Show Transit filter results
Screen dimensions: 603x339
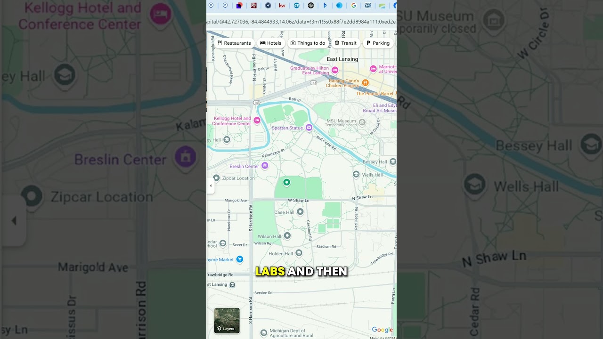tap(345, 43)
